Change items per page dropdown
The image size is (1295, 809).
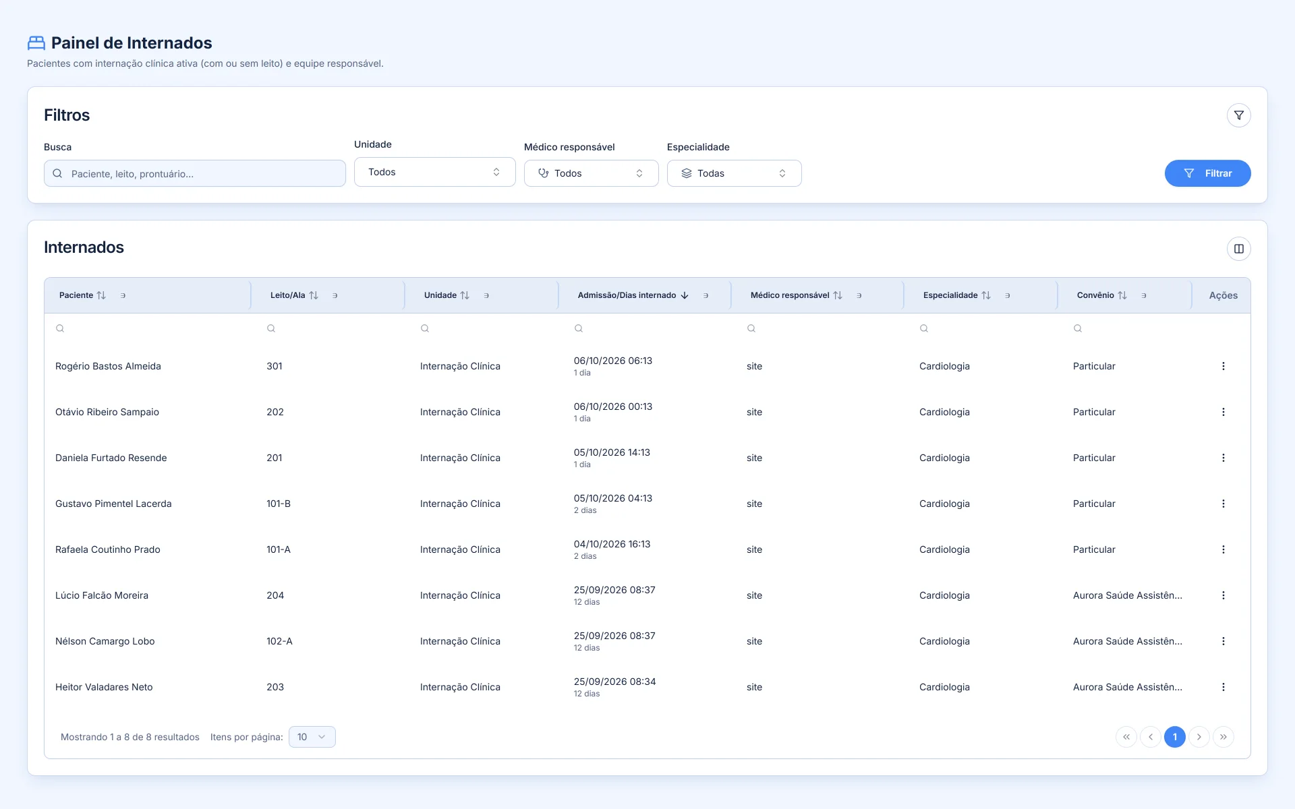312,737
